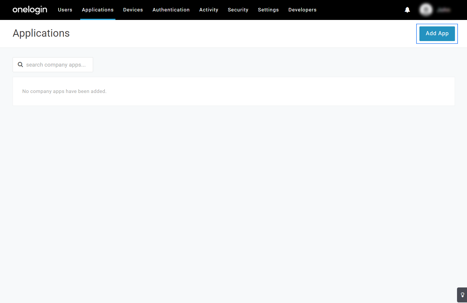The image size is (467, 303).
Task: Click the blurred account name beside avatar
Action: click(444, 10)
